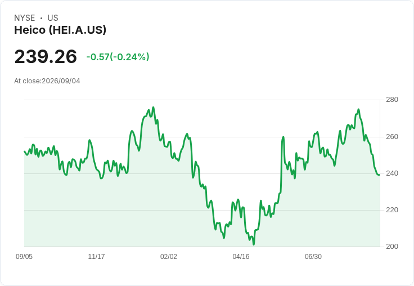Click the 240 y-axis price label
414x286 pixels.
(392, 173)
